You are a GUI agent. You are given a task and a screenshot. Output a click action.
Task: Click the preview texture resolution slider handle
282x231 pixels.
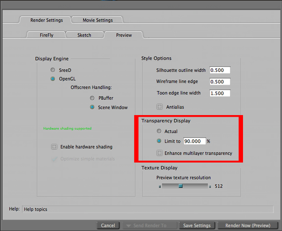[181, 186]
